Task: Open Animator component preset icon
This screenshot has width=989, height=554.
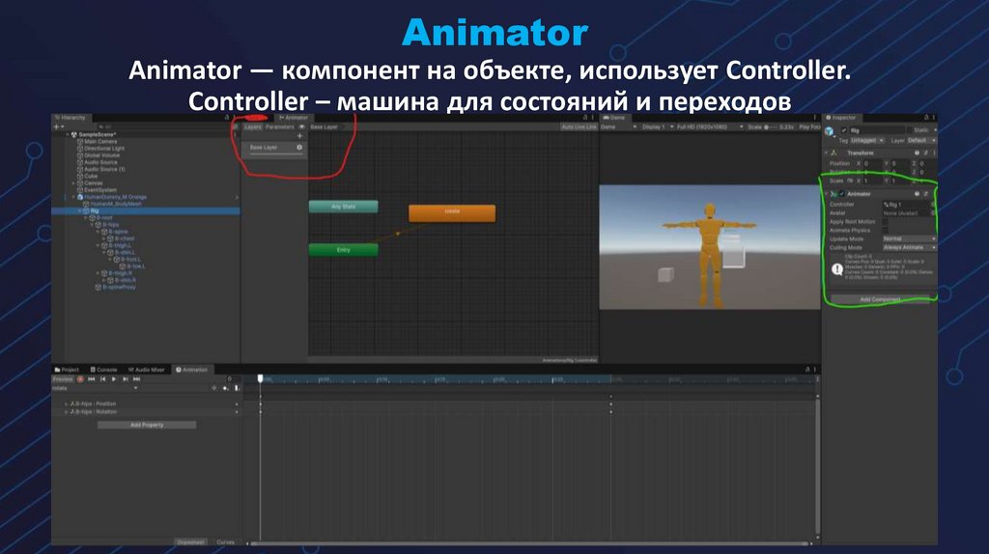Action: tap(925, 194)
